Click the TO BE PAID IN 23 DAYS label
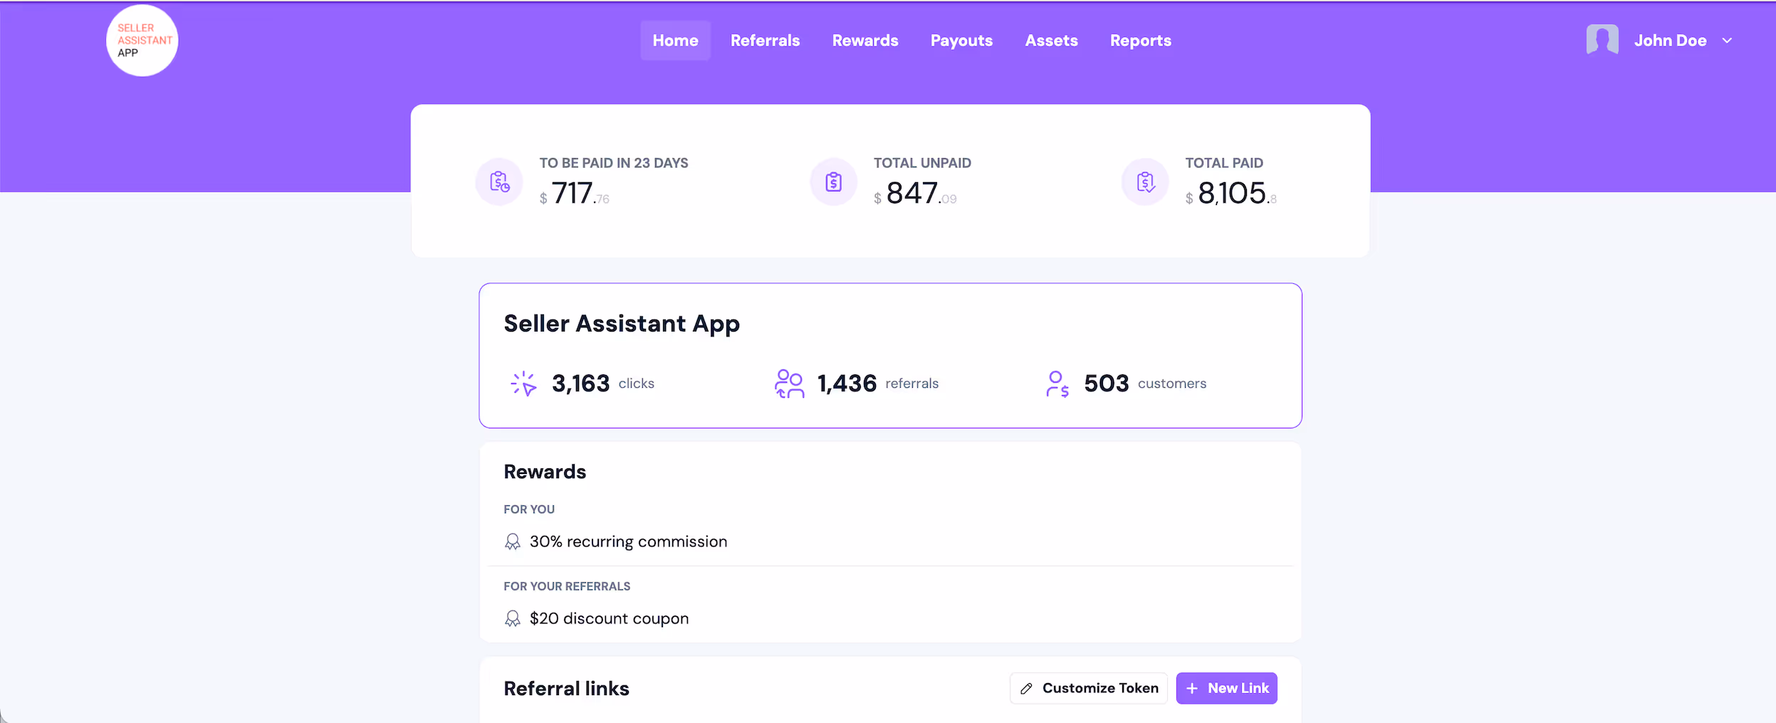This screenshot has height=723, width=1776. pyautogui.click(x=614, y=163)
